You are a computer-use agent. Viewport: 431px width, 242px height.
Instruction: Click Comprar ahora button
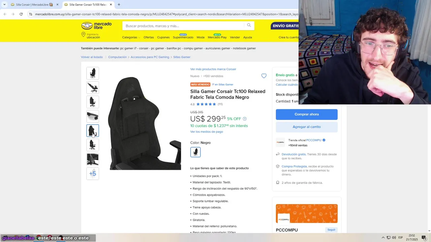click(x=306, y=114)
